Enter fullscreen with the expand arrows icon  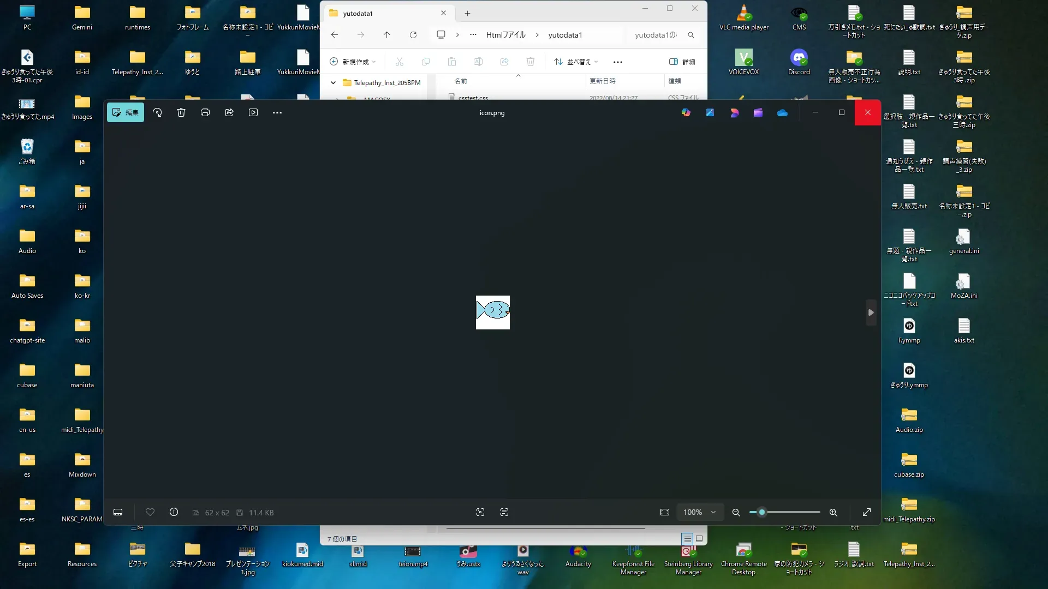click(x=866, y=512)
